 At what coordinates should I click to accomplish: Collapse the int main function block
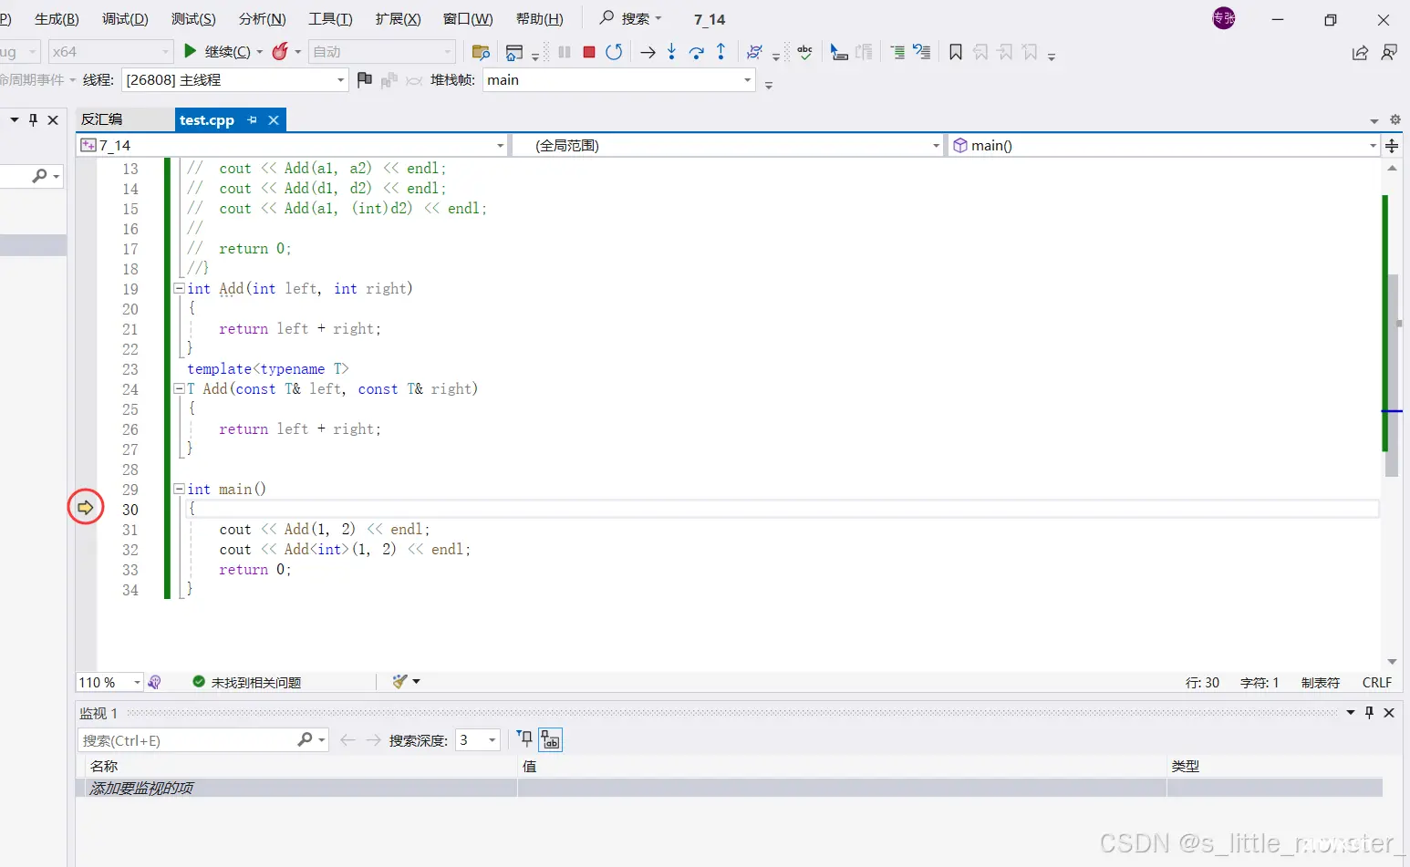tap(179, 489)
